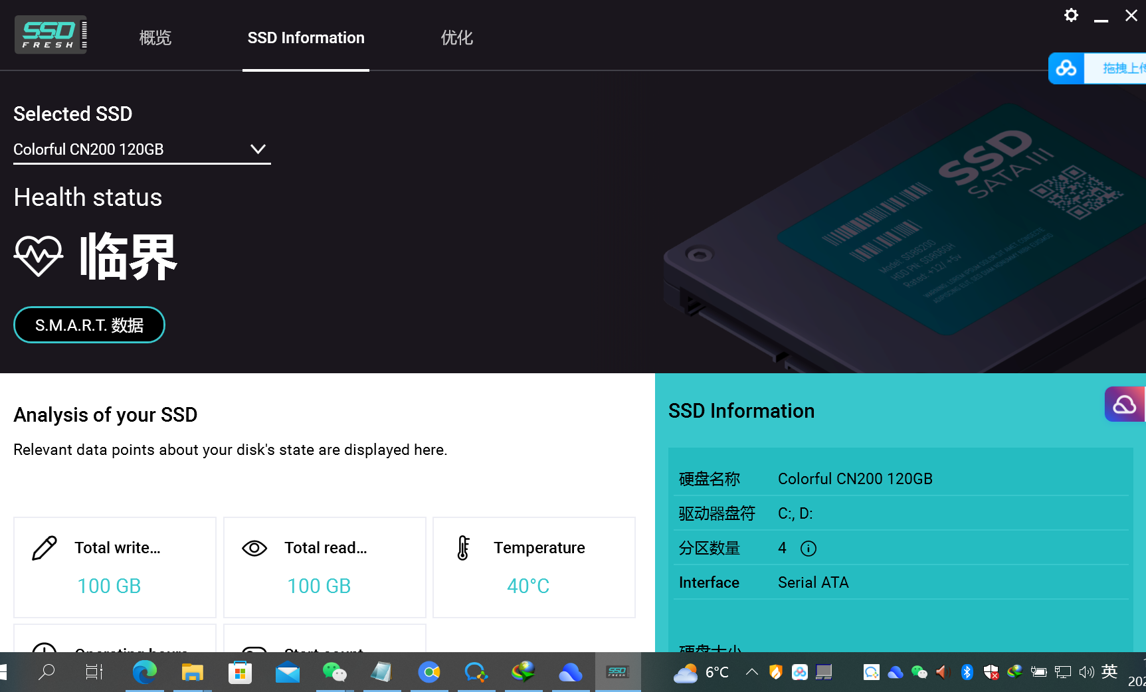Viewport: 1146px width, 692px height.
Task: Click the 临界 health status text
Action: (128, 256)
